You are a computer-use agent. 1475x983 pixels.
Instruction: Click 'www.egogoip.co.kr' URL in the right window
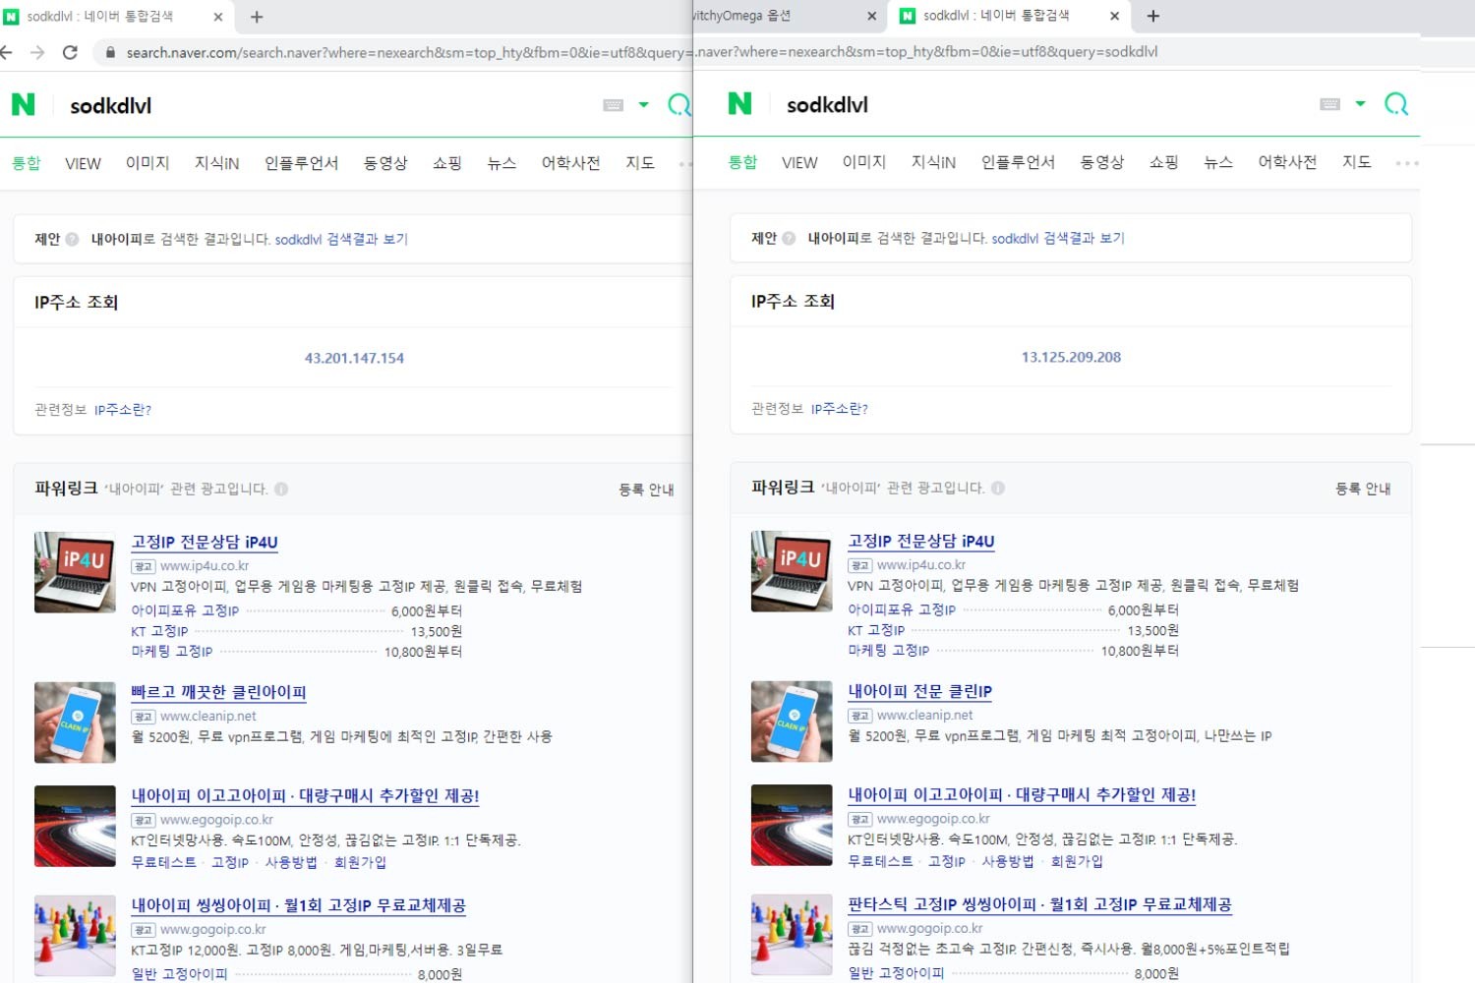point(933,819)
